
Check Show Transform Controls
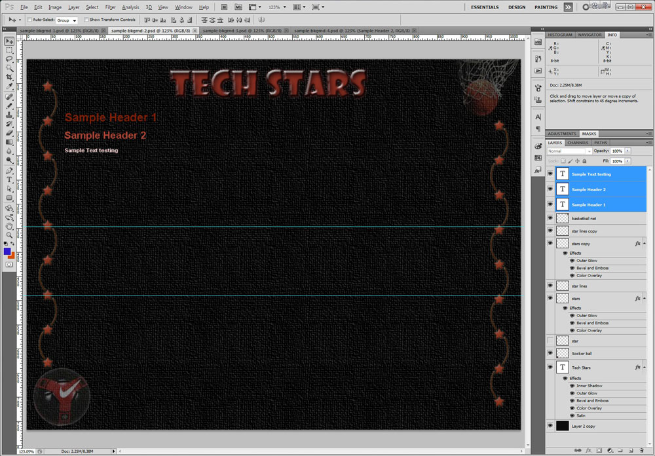click(86, 20)
